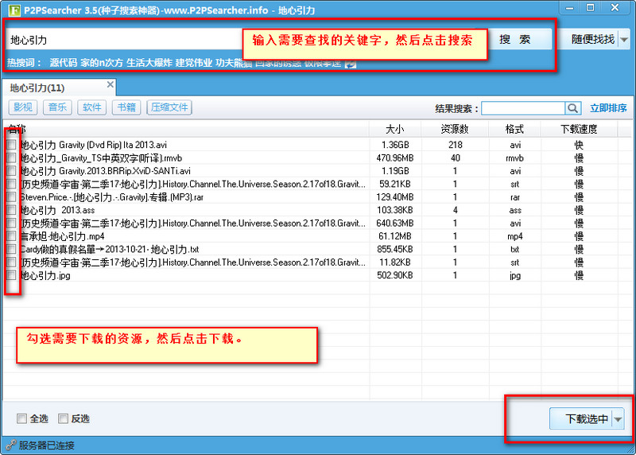
Task: Click the resource count 218
Action: [x=456, y=145]
